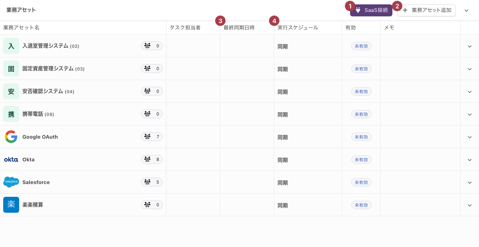Viewport: 479px width, 247px height.
Task: Click the タスク担当者 cell for Salesforce
Action: 193,182
